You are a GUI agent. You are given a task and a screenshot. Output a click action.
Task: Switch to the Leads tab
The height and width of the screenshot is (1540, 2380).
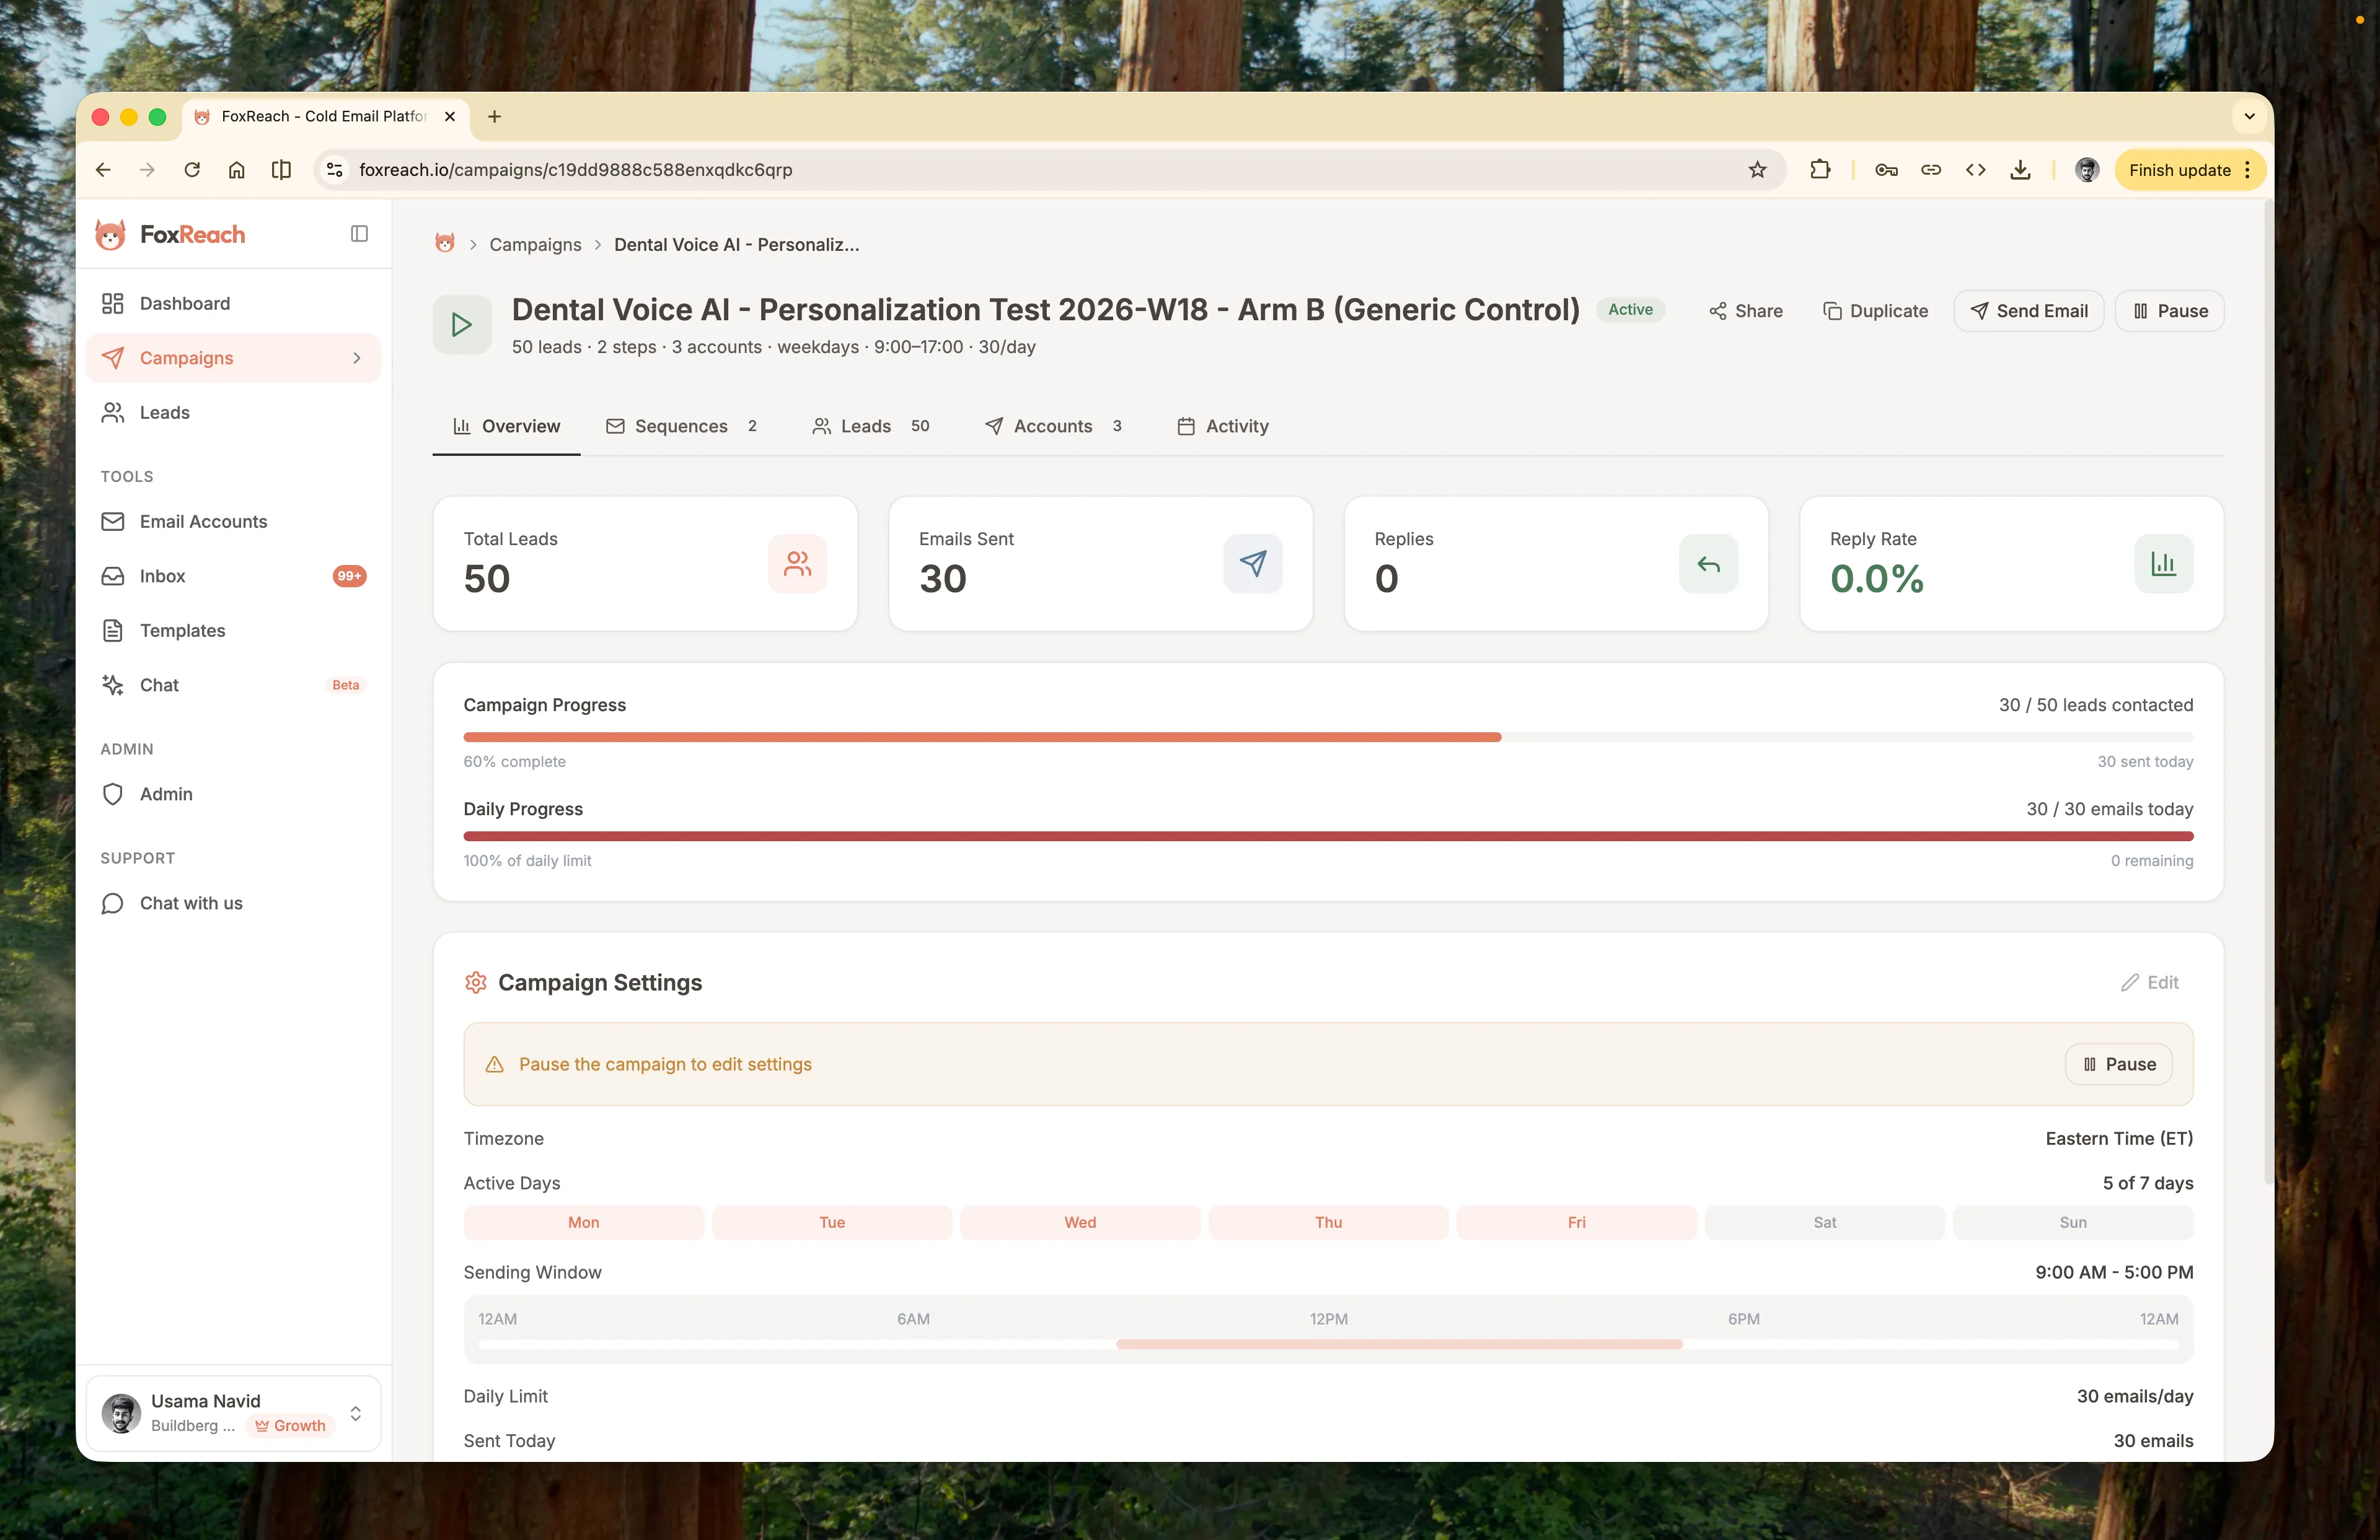871,426
